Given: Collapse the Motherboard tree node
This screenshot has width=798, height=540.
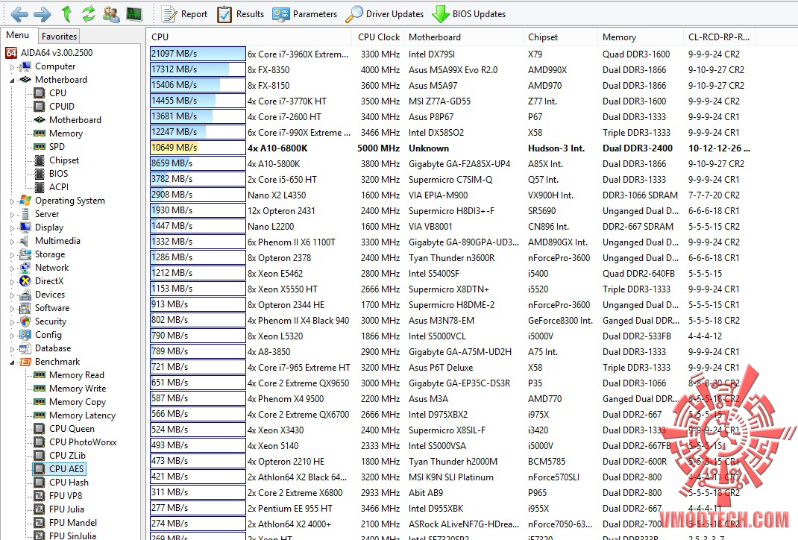Looking at the screenshot, I should coord(12,80).
